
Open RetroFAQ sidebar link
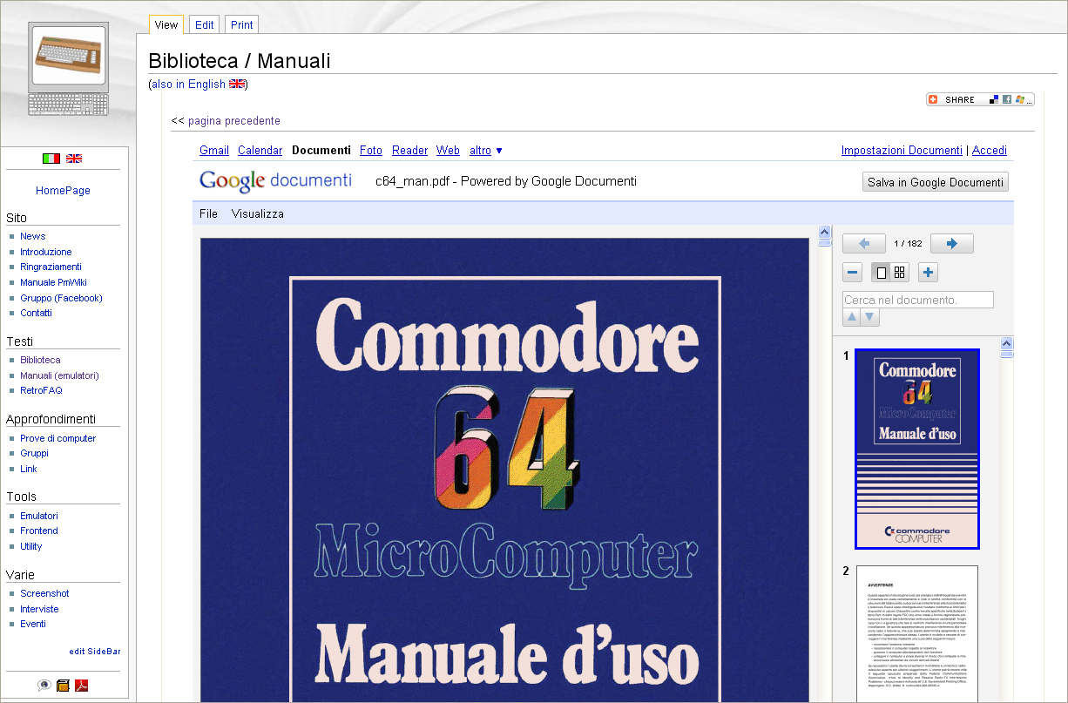(x=41, y=390)
